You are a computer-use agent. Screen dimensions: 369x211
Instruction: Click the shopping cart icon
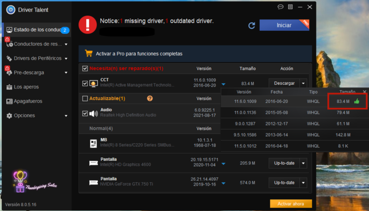pos(89,53)
